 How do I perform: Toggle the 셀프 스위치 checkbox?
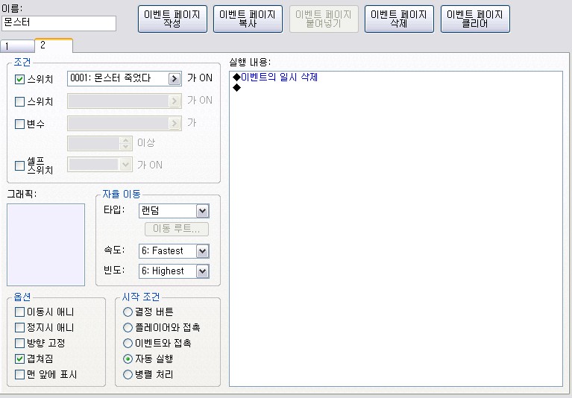coord(20,165)
